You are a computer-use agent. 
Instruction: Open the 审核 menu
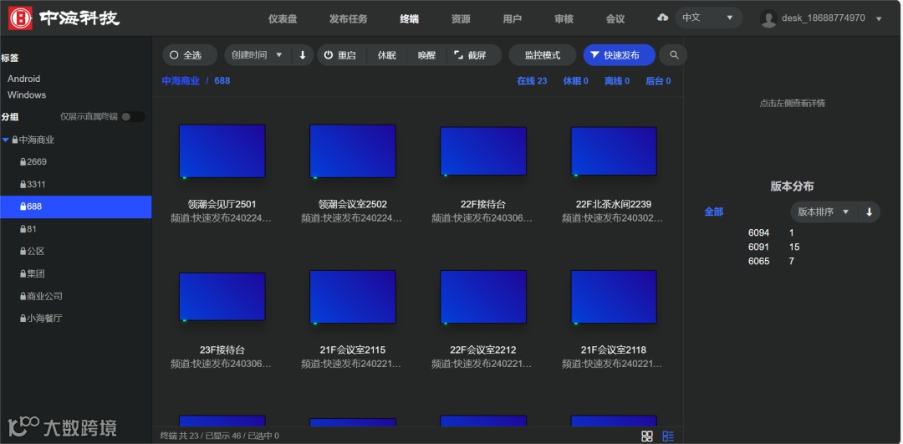[564, 19]
